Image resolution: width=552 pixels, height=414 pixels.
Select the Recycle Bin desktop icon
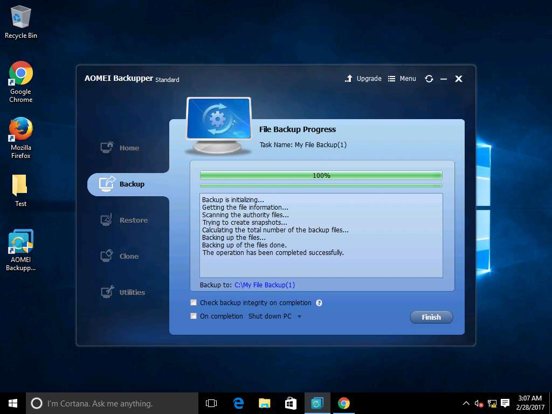(x=21, y=22)
